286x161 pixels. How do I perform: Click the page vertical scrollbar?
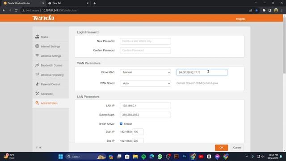(284, 46)
